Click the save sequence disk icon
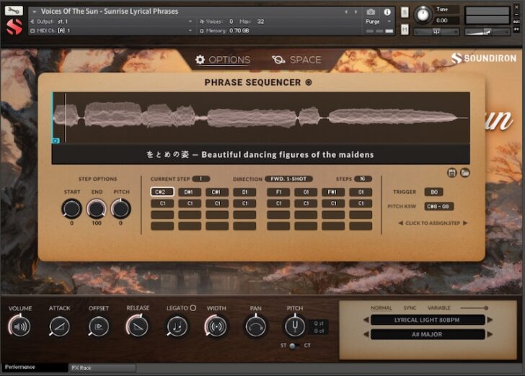The image size is (525, 376). 452,173
